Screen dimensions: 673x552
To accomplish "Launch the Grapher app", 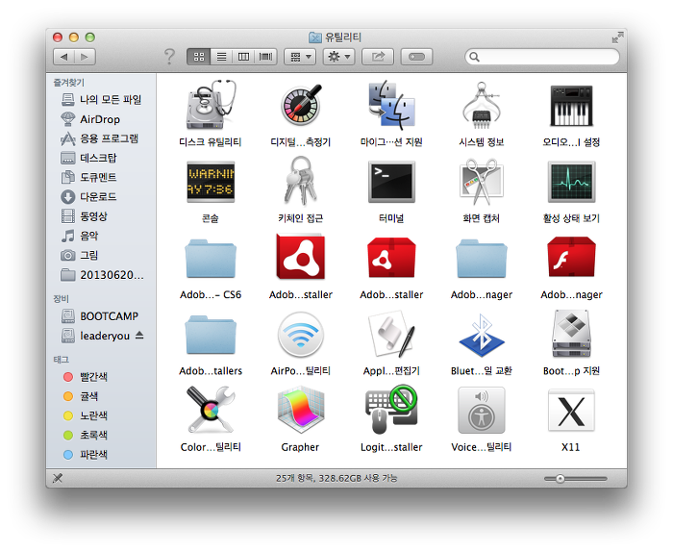I will coord(301,411).
